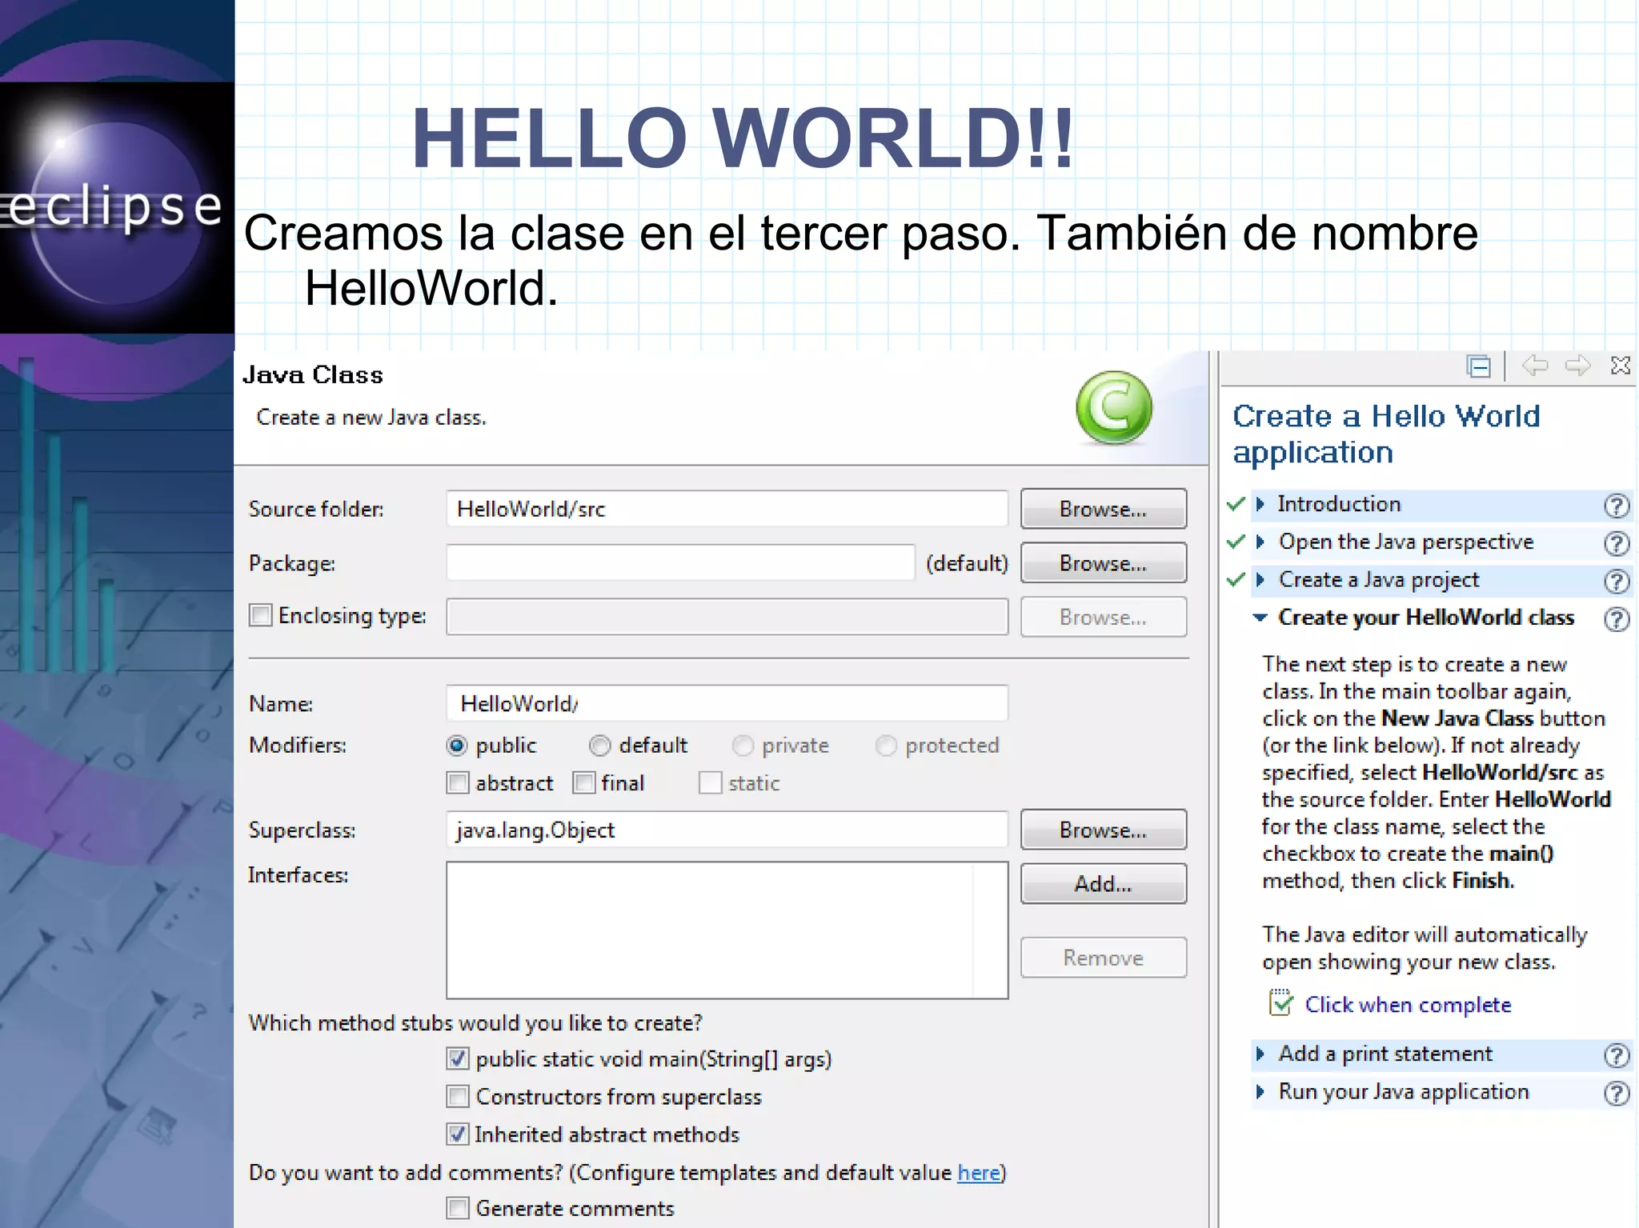Screen dimensions: 1639x1228
Task: Uncheck public static void main method stub
Action: tap(458, 1058)
